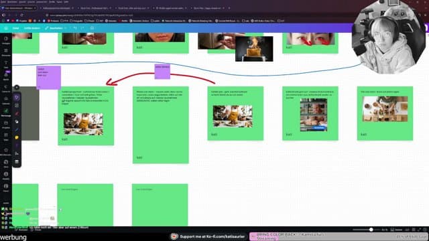Select the shapes tool in floating toolbar
Viewport: 429px width, 241px height.
click(17, 121)
